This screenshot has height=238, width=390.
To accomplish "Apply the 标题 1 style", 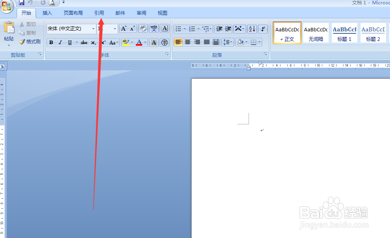I will click(x=345, y=33).
